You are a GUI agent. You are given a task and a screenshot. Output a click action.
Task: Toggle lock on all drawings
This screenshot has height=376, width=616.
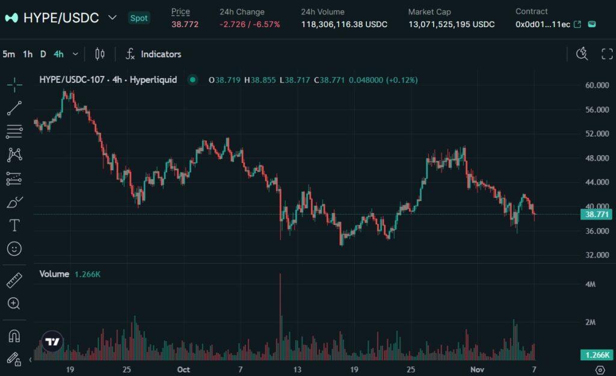click(14, 360)
